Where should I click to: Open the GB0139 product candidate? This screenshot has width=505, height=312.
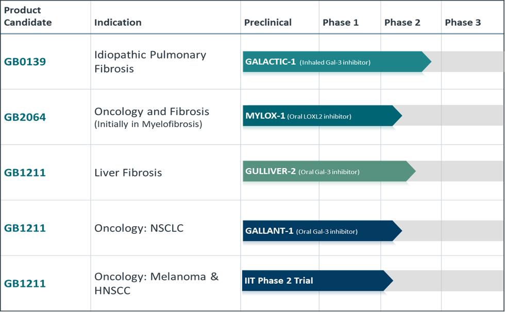coord(25,62)
